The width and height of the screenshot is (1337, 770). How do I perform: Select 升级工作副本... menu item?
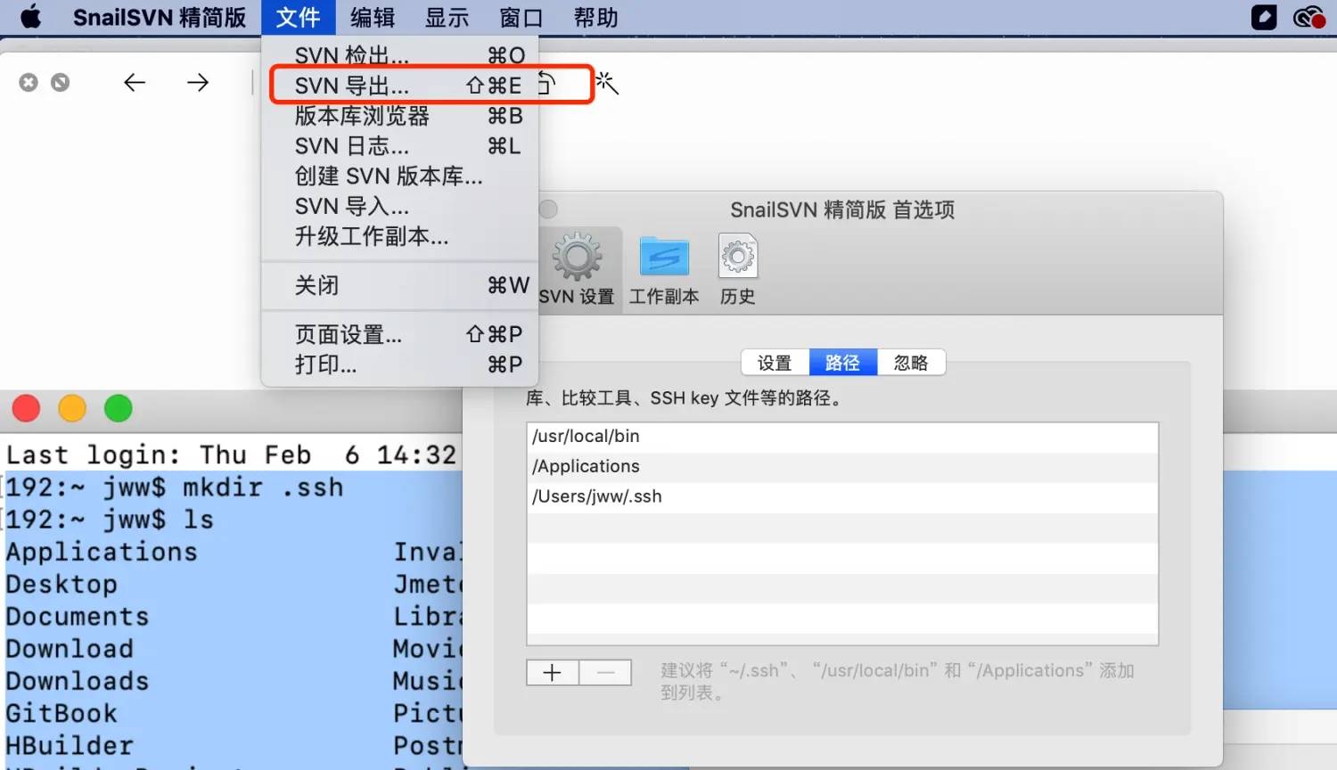click(400, 237)
